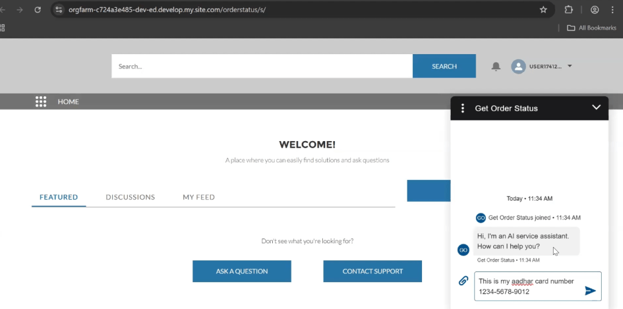Switch to the My Feed tab

click(x=199, y=197)
